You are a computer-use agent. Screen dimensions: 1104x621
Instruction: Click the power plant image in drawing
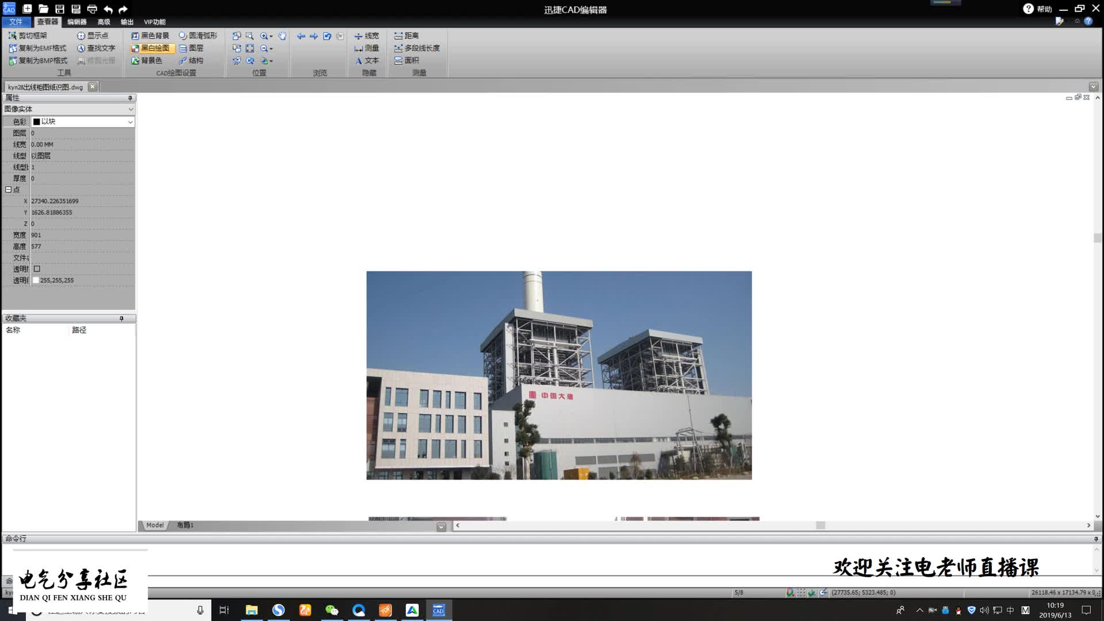(559, 375)
